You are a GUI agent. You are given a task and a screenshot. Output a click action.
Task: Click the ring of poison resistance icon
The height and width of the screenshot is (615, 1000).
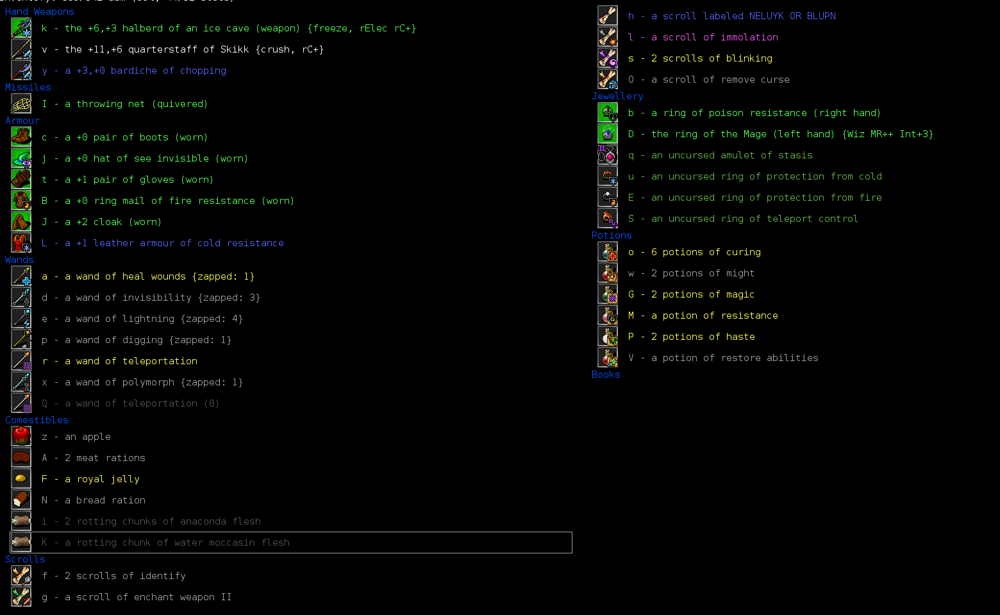click(x=608, y=113)
